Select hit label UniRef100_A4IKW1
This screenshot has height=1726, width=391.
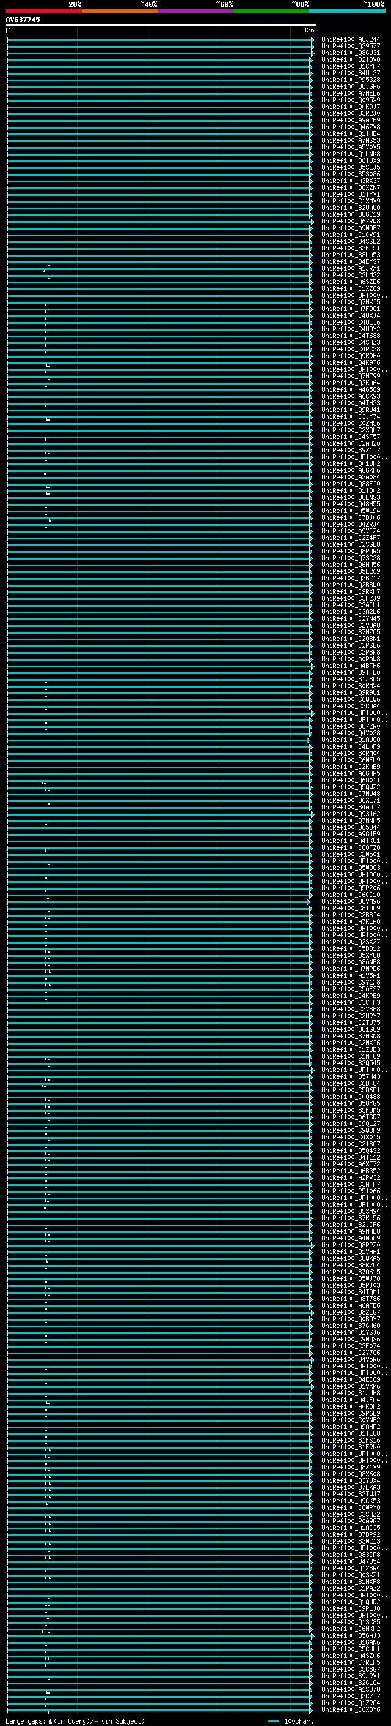pyautogui.click(x=350, y=840)
